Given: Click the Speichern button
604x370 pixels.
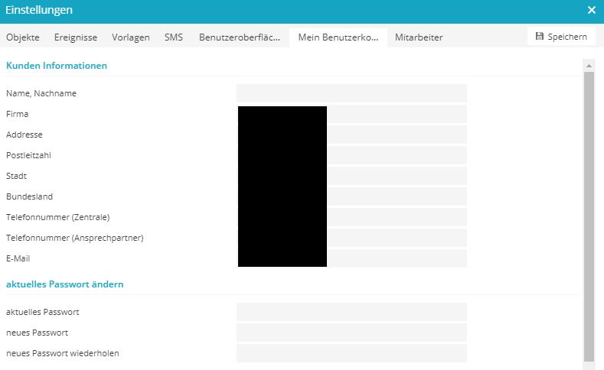Looking at the screenshot, I should click(561, 37).
